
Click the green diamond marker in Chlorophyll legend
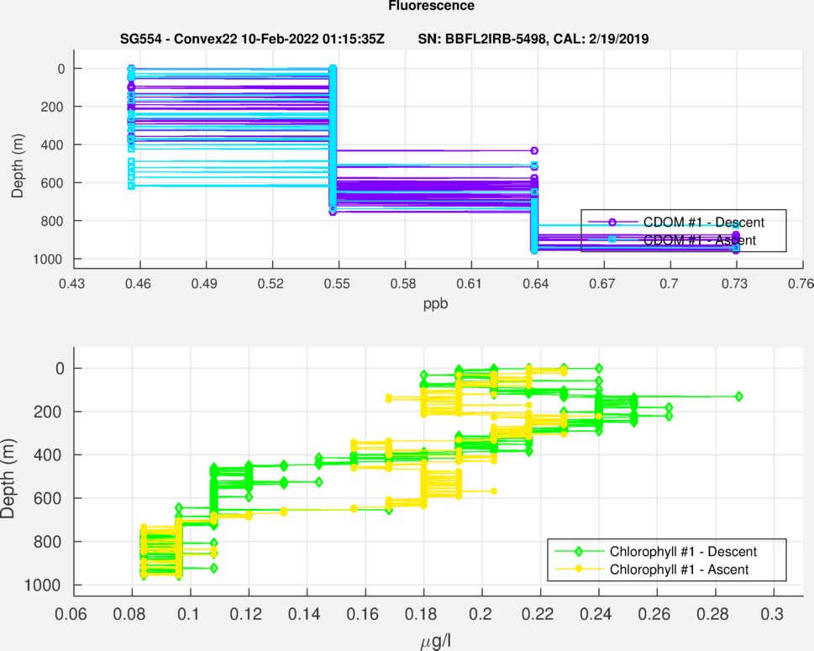579,551
